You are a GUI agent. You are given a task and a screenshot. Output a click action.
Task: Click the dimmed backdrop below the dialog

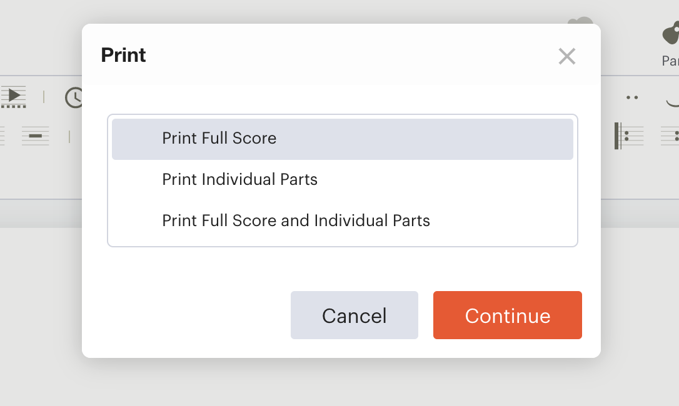pyautogui.click(x=339, y=383)
